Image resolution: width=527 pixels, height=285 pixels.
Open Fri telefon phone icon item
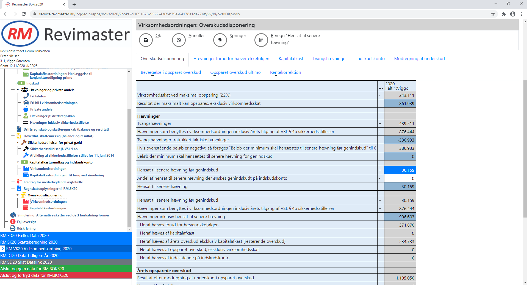(x=26, y=96)
